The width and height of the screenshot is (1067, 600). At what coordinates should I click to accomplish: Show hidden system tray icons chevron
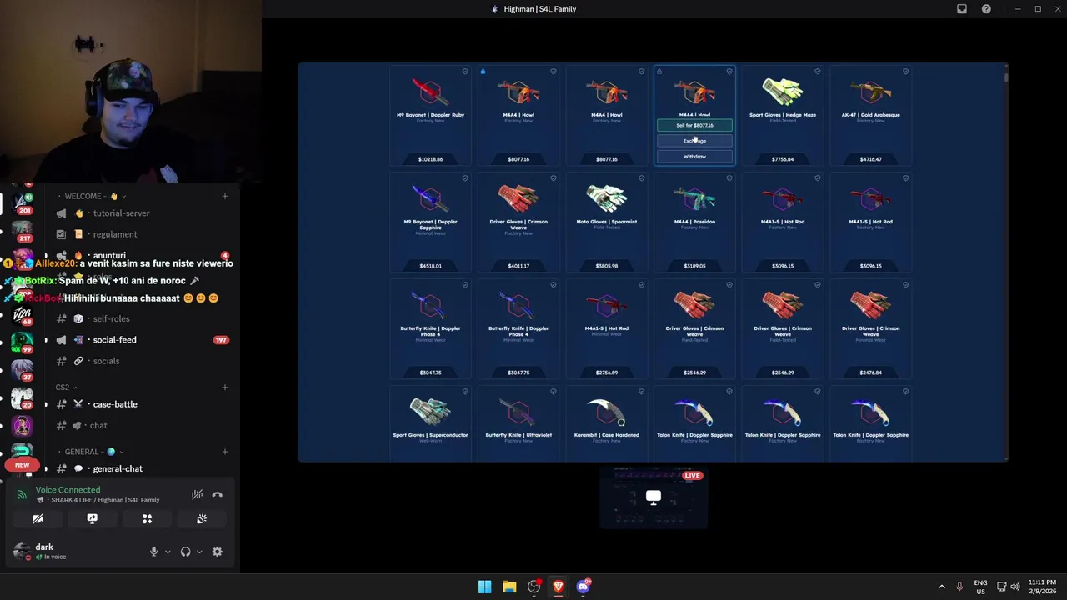(x=942, y=587)
